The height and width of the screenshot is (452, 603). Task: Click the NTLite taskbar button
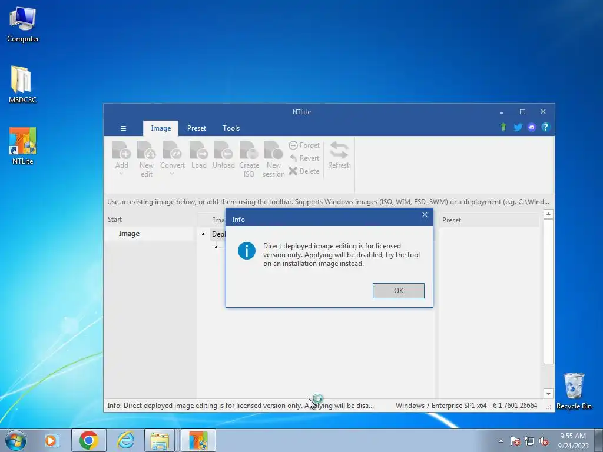tap(198, 440)
